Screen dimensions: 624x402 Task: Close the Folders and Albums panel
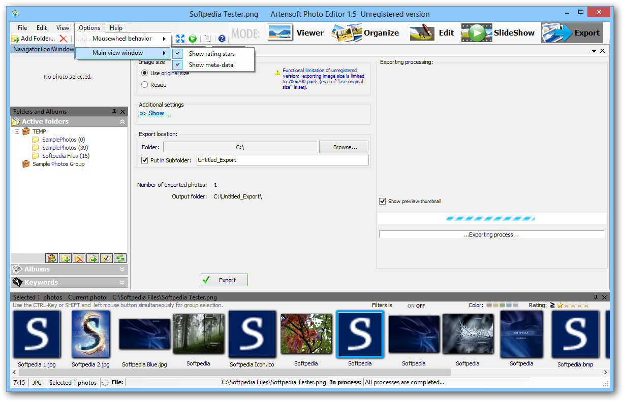point(122,112)
